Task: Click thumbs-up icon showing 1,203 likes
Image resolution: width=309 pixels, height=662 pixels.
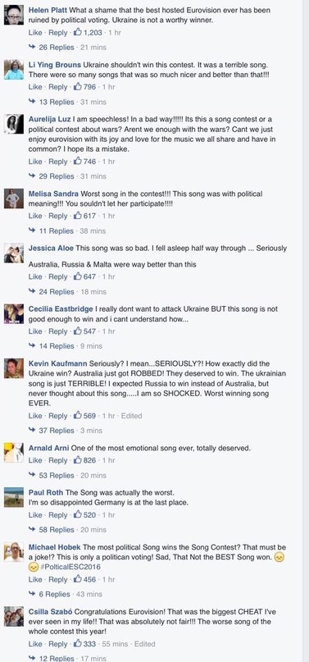Action: [78, 32]
